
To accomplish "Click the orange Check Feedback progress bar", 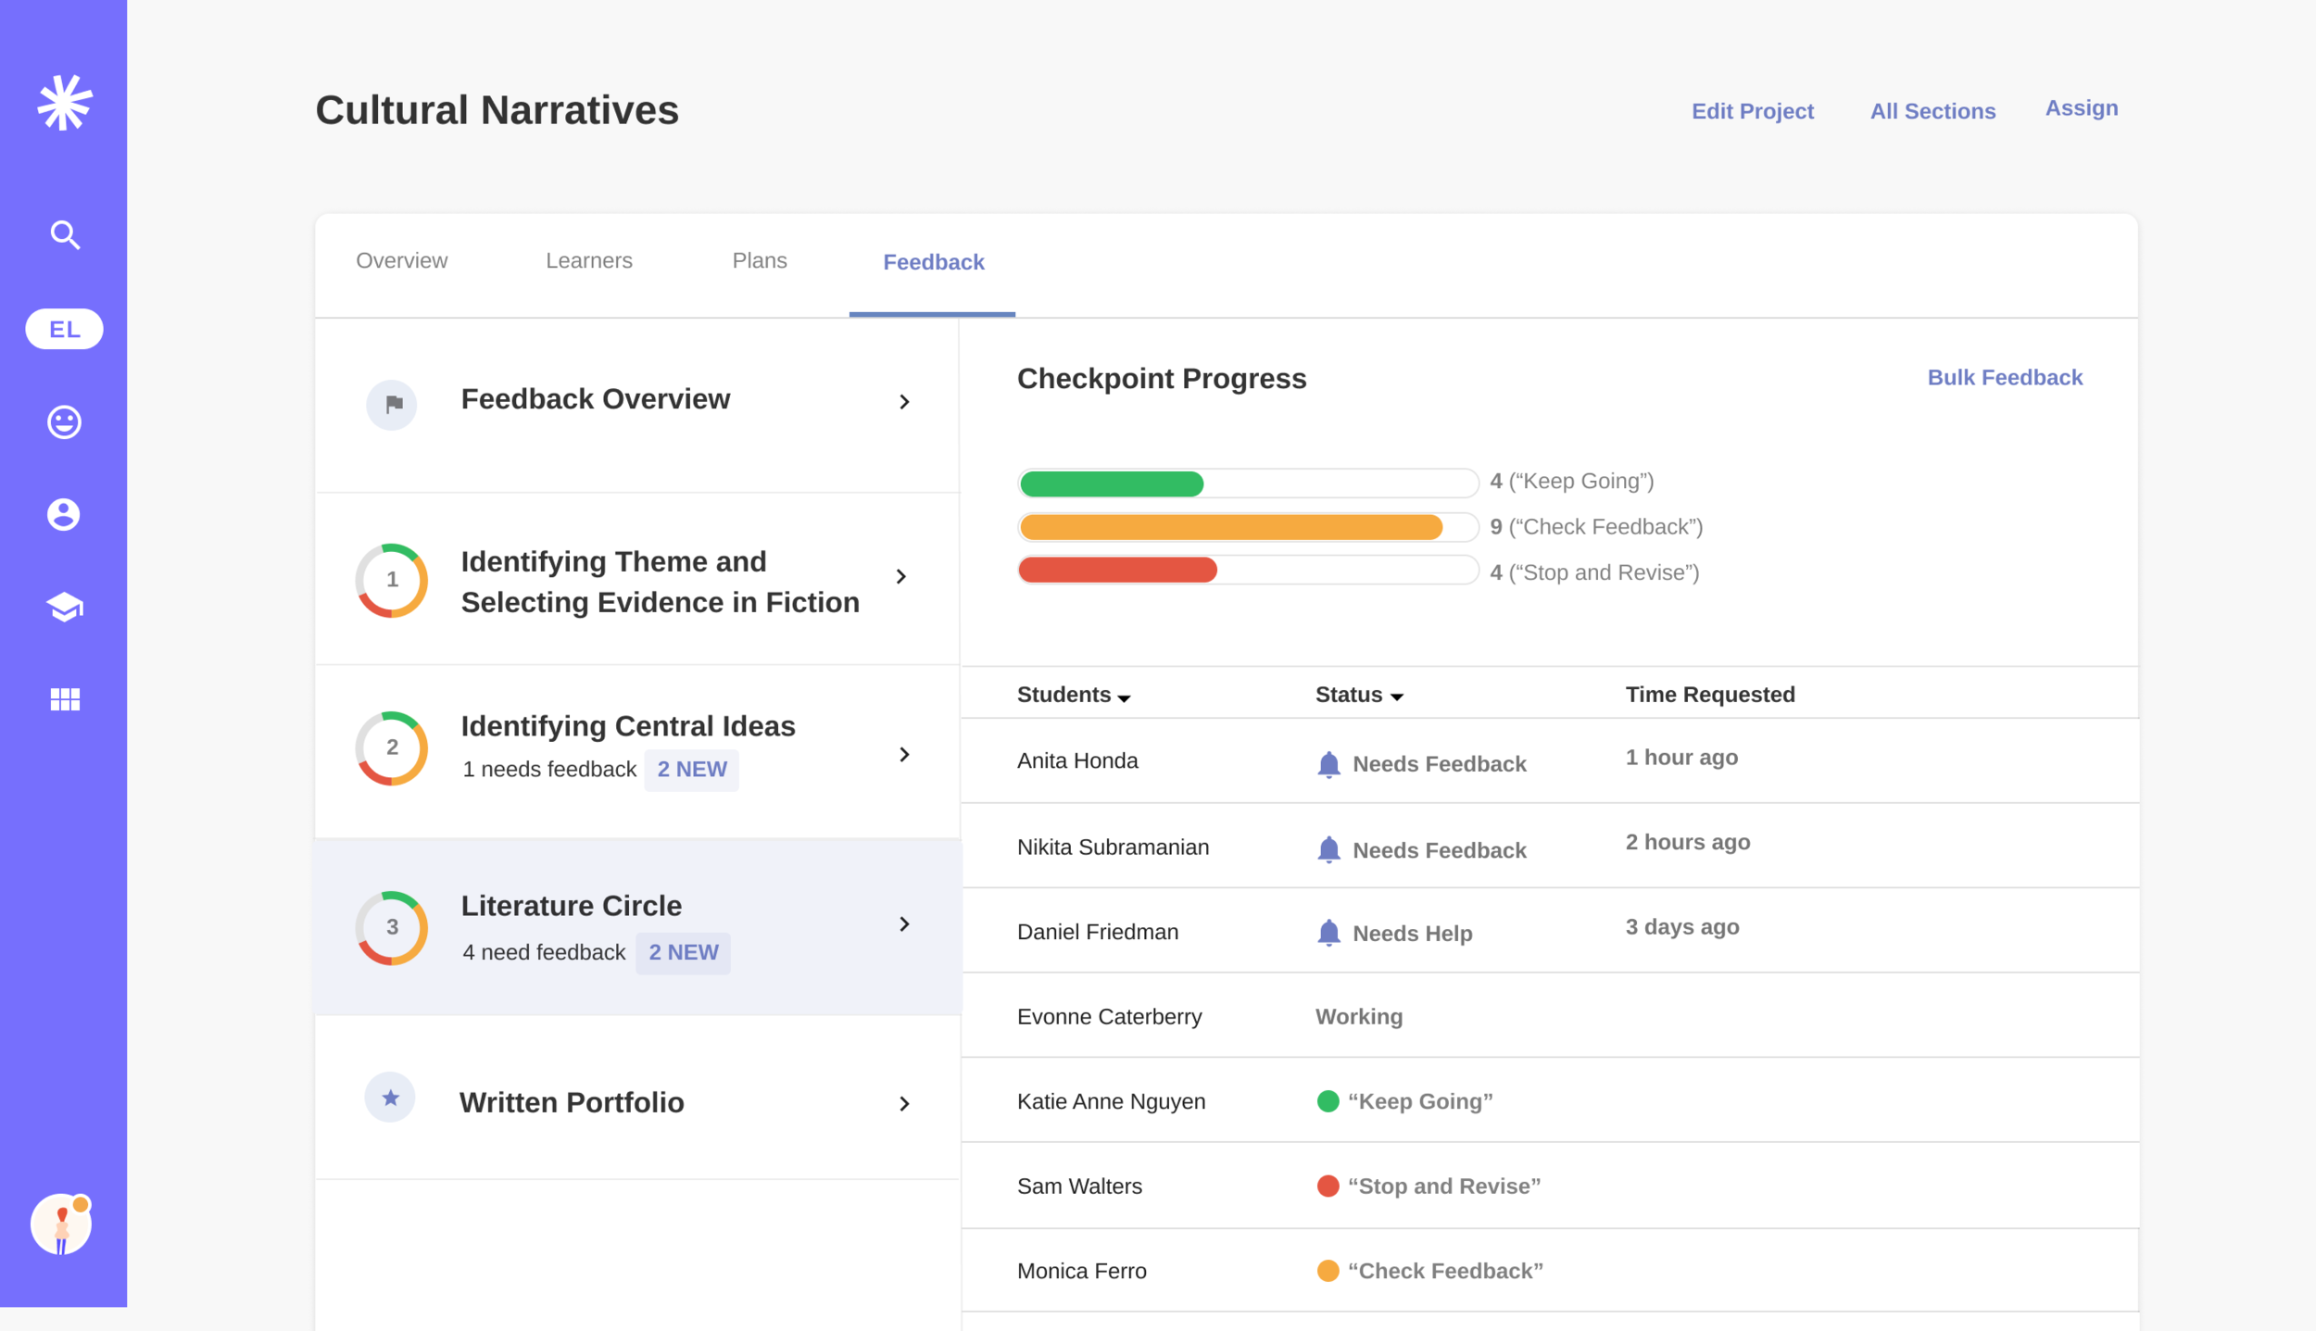I will 1230,527.
